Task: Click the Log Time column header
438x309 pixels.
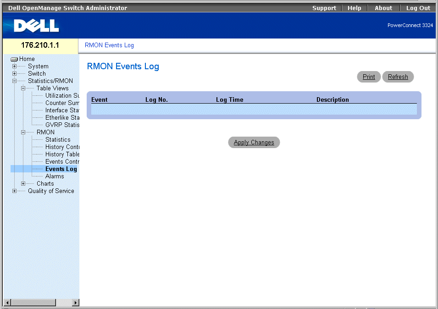Action: tap(230, 99)
